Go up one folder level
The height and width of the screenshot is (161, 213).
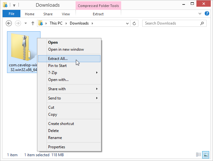[33, 23]
